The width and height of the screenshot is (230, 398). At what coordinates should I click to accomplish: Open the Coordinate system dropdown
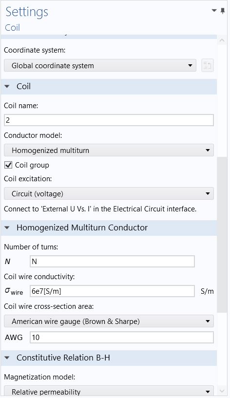point(100,65)
